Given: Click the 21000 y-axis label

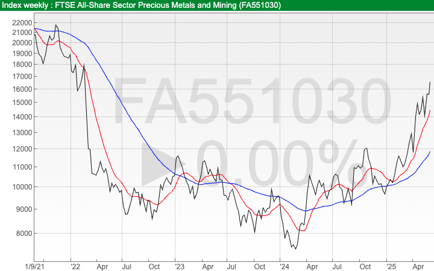Looking at the screenshot, I should tap(22, 33).
